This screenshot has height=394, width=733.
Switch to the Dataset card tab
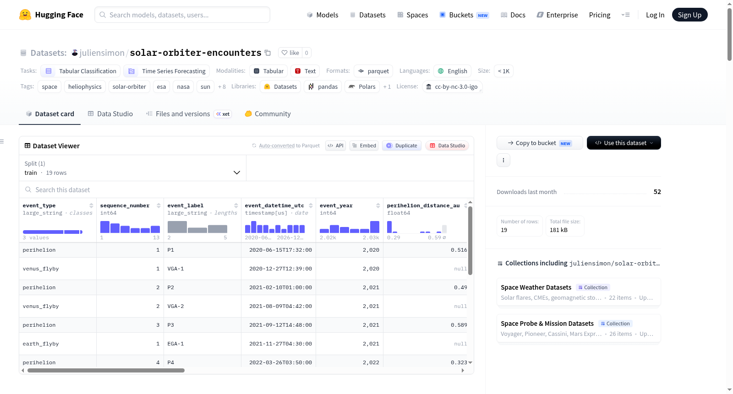click(50, 113)
